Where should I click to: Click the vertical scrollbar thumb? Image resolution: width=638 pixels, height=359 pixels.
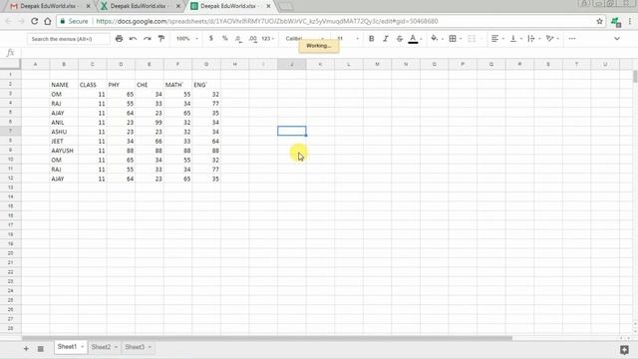click(635, 76)
